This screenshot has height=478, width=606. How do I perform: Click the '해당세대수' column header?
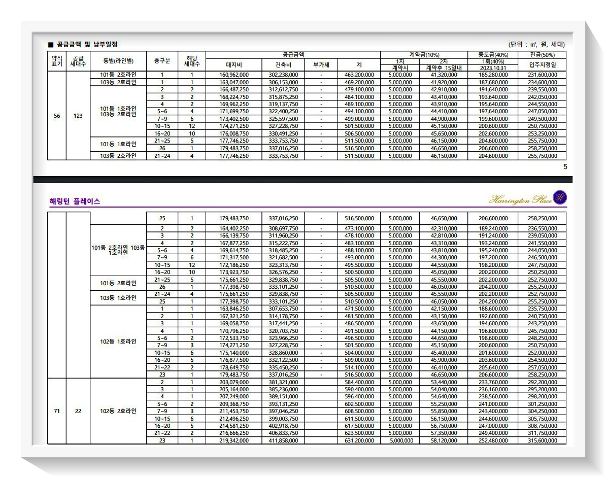point(192,61)
